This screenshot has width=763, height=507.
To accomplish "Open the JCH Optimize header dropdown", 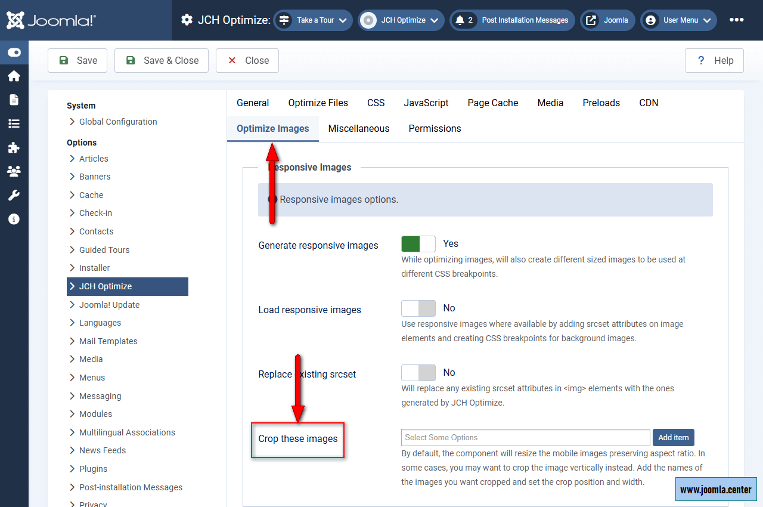I will [401, 20].
